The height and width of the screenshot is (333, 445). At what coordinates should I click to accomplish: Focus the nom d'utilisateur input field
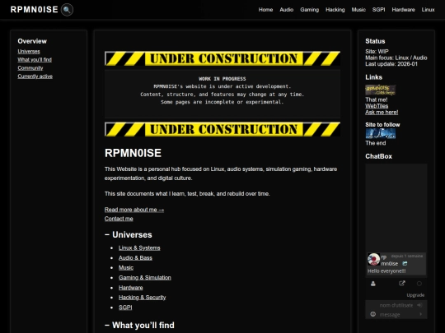coord(396,305)
